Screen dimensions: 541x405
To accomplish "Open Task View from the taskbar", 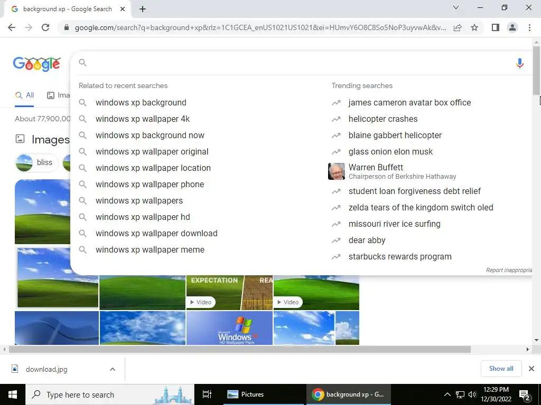I will [207, 394].
